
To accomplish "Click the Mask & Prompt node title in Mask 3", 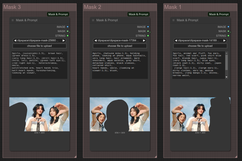I will click(27, 20).
